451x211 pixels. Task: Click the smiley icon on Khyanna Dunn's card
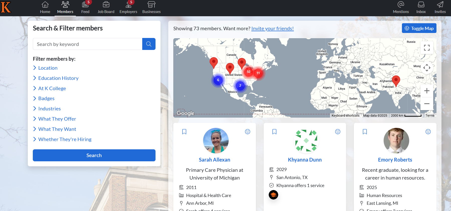[338, 132]
